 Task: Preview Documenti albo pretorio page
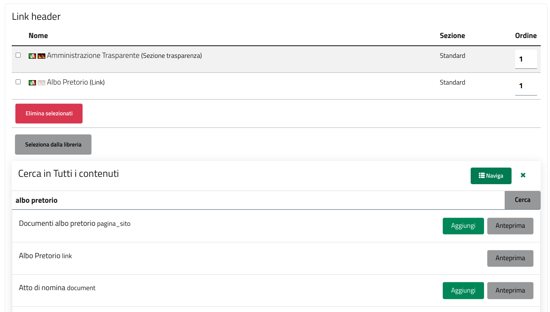tap(510, 226)
